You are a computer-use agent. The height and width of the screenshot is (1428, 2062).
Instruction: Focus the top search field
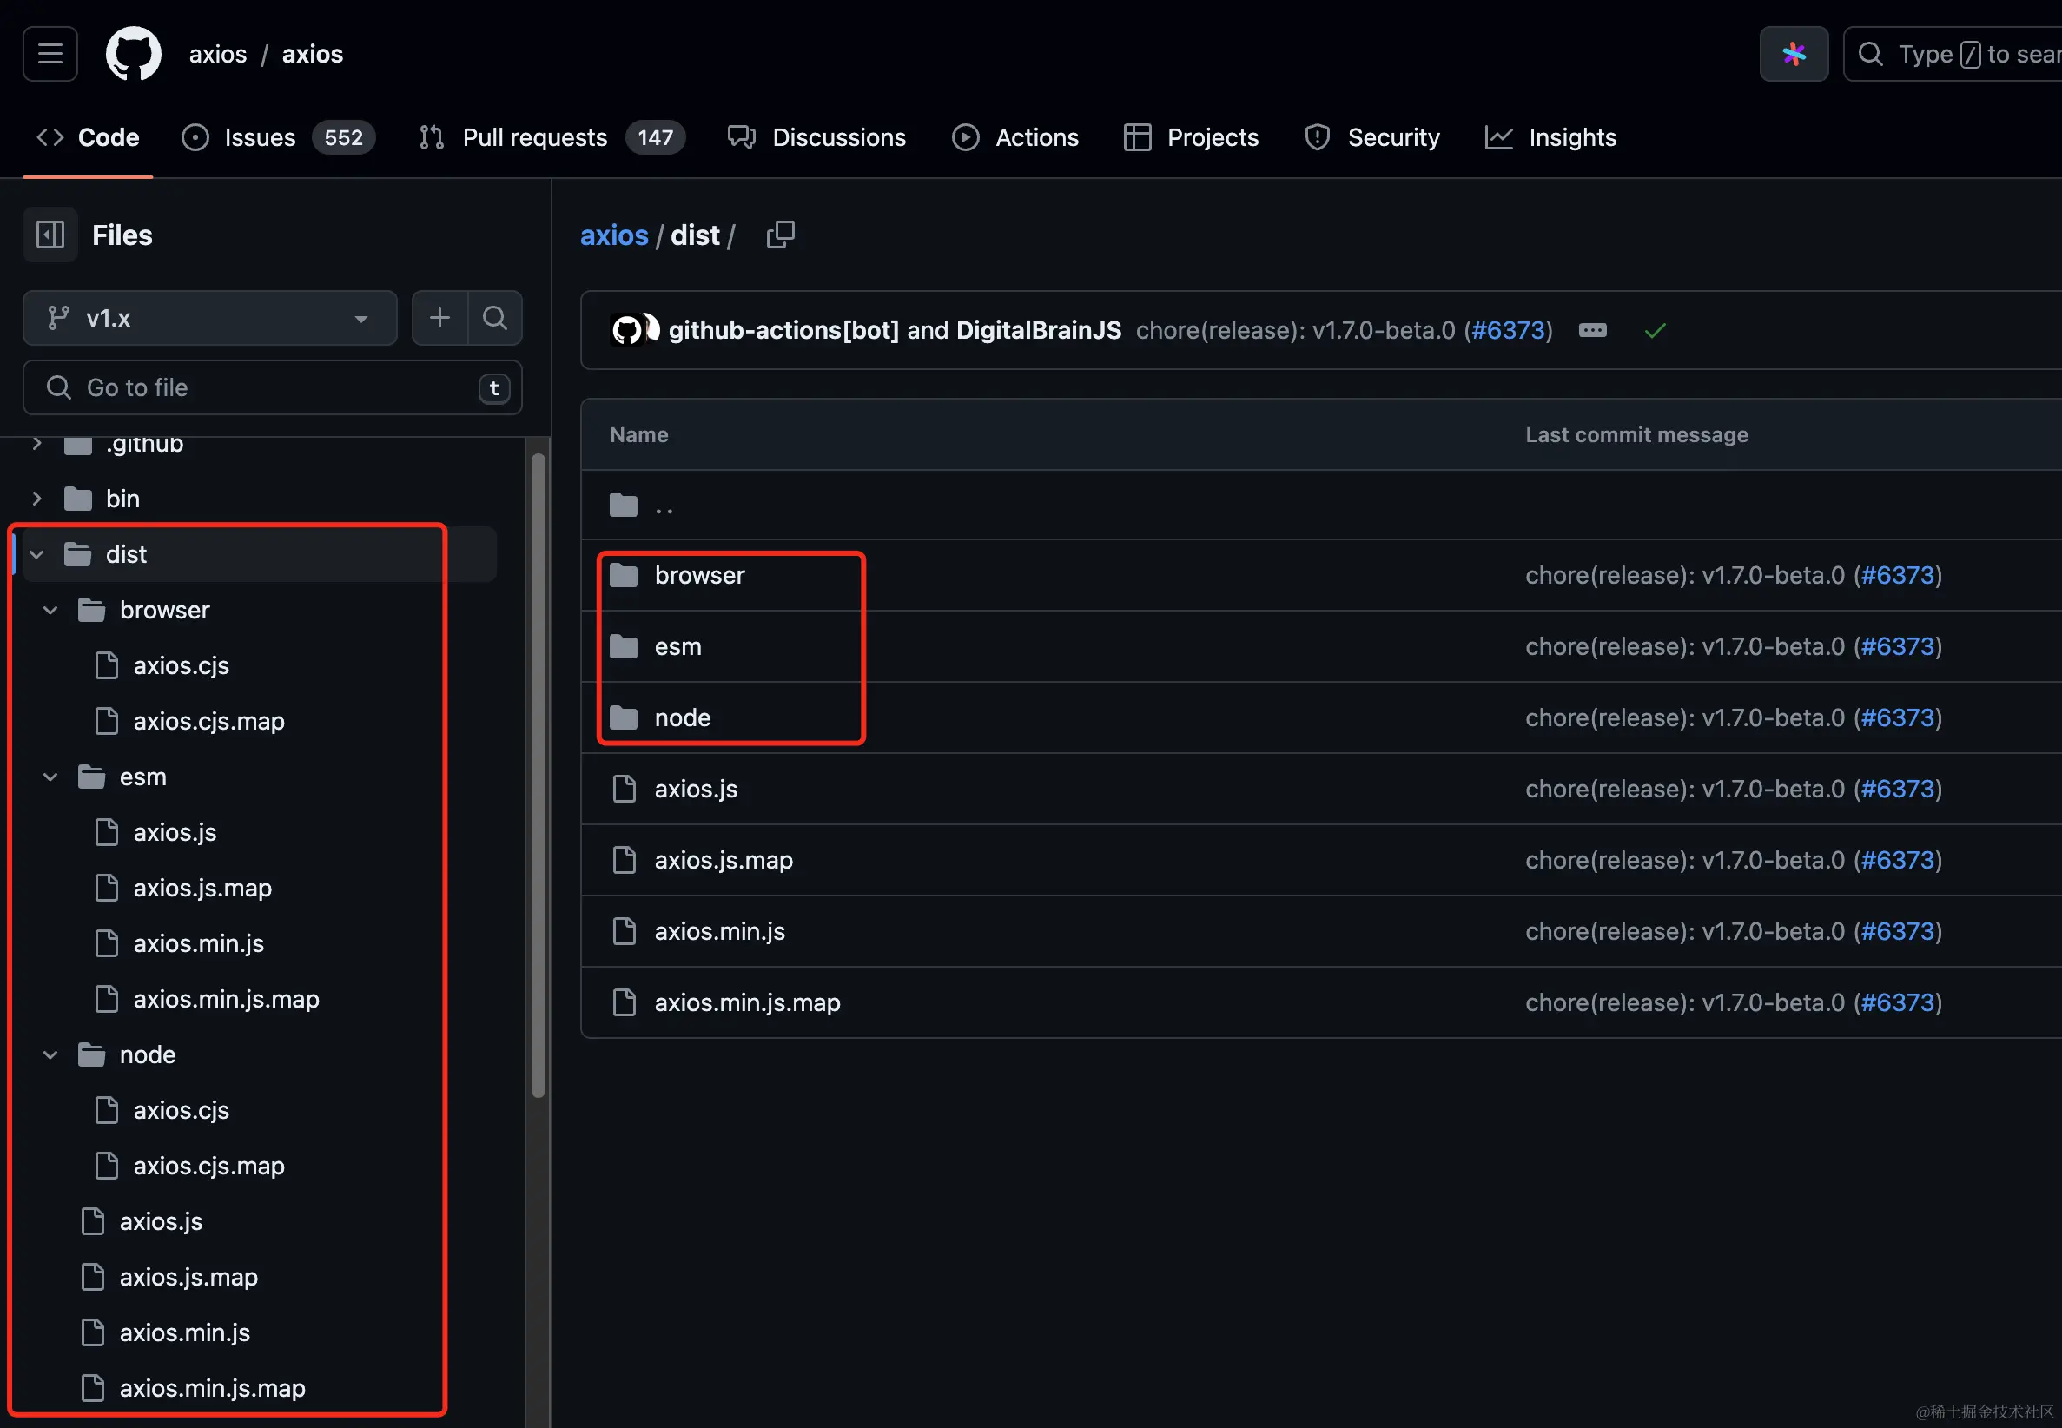coord(1953,54)
